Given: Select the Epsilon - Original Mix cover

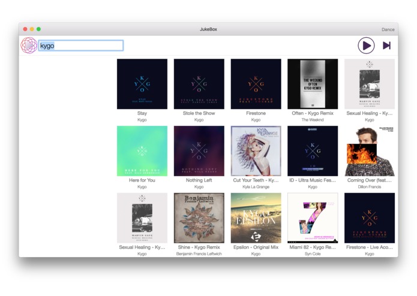Looking at the screenshot, I should click(x=256, y=218).
